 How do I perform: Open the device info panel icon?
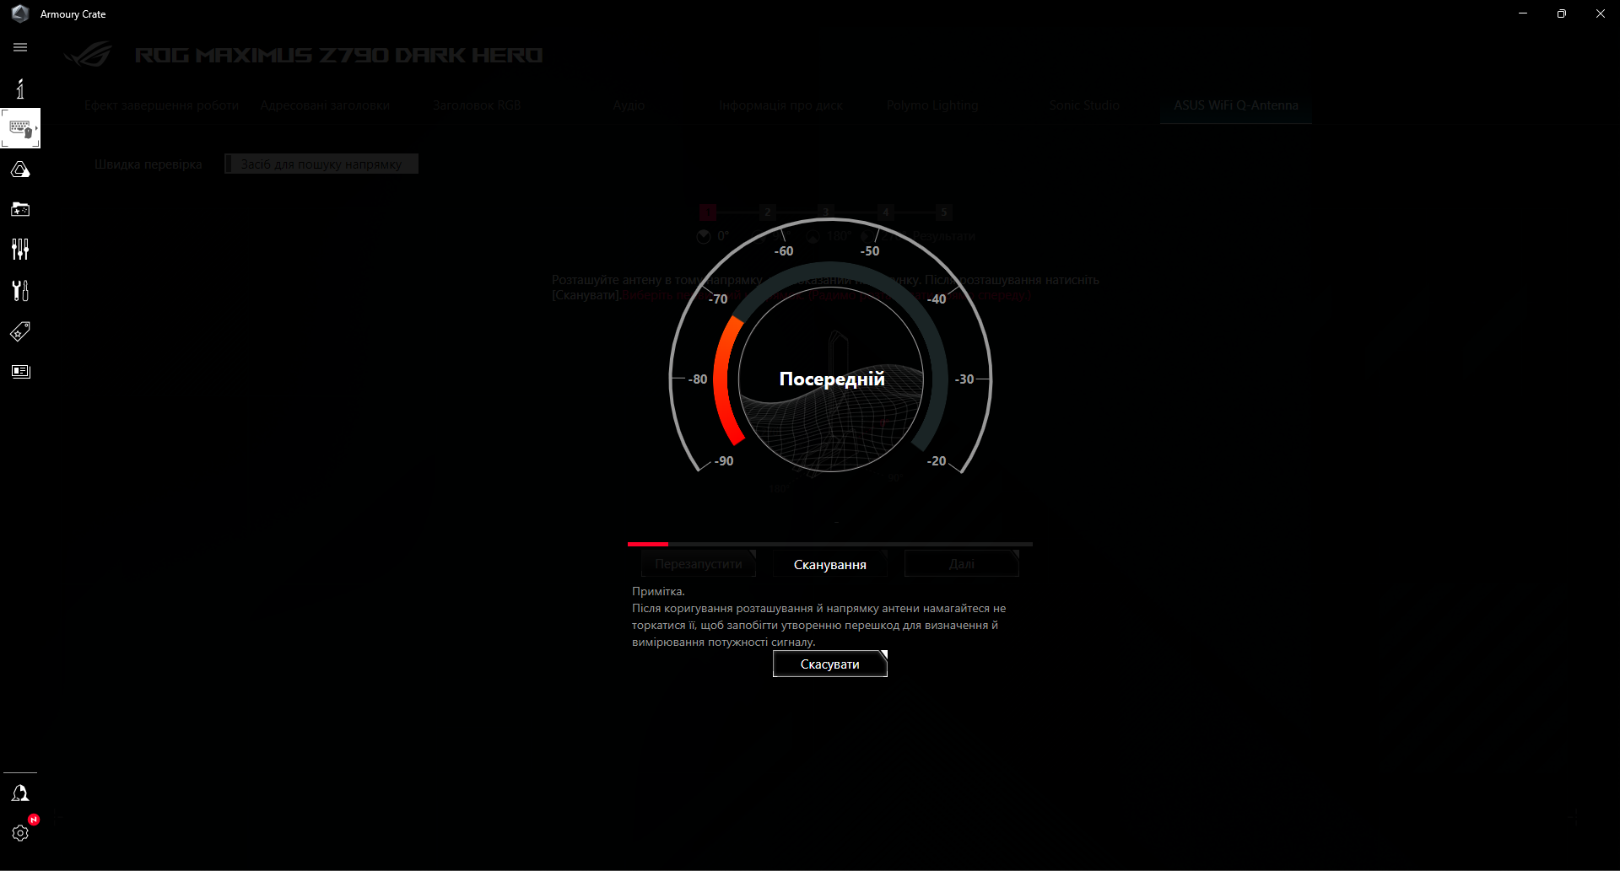20,88
